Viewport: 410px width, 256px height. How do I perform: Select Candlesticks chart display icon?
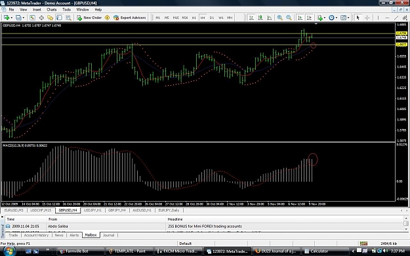click(x=260, y=18)
